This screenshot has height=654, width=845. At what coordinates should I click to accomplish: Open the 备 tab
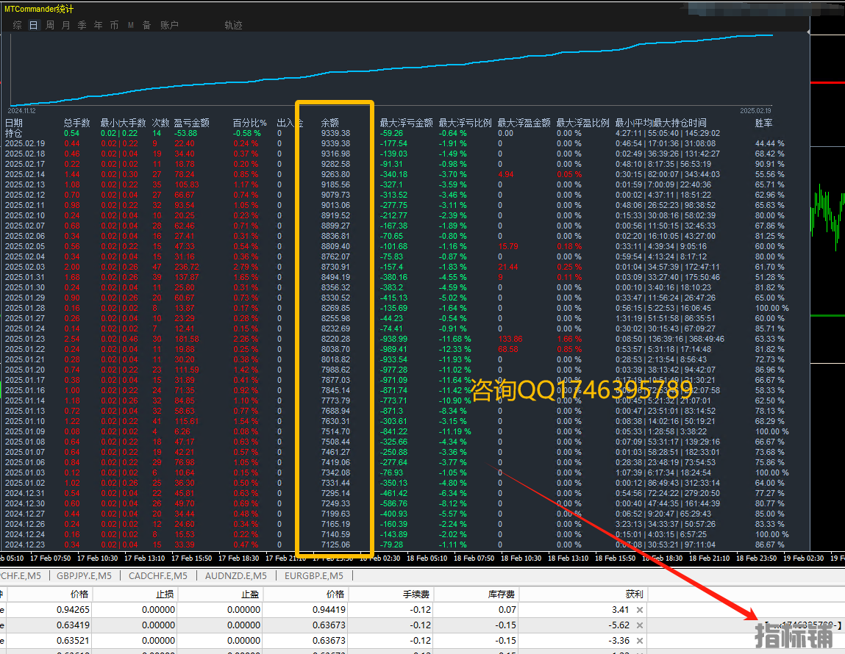click(x=146, y=25)
